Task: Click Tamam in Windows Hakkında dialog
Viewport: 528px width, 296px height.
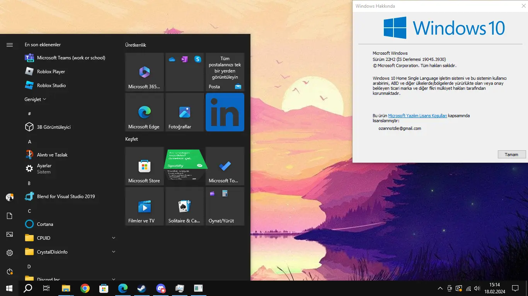Action: coord(512,155)
